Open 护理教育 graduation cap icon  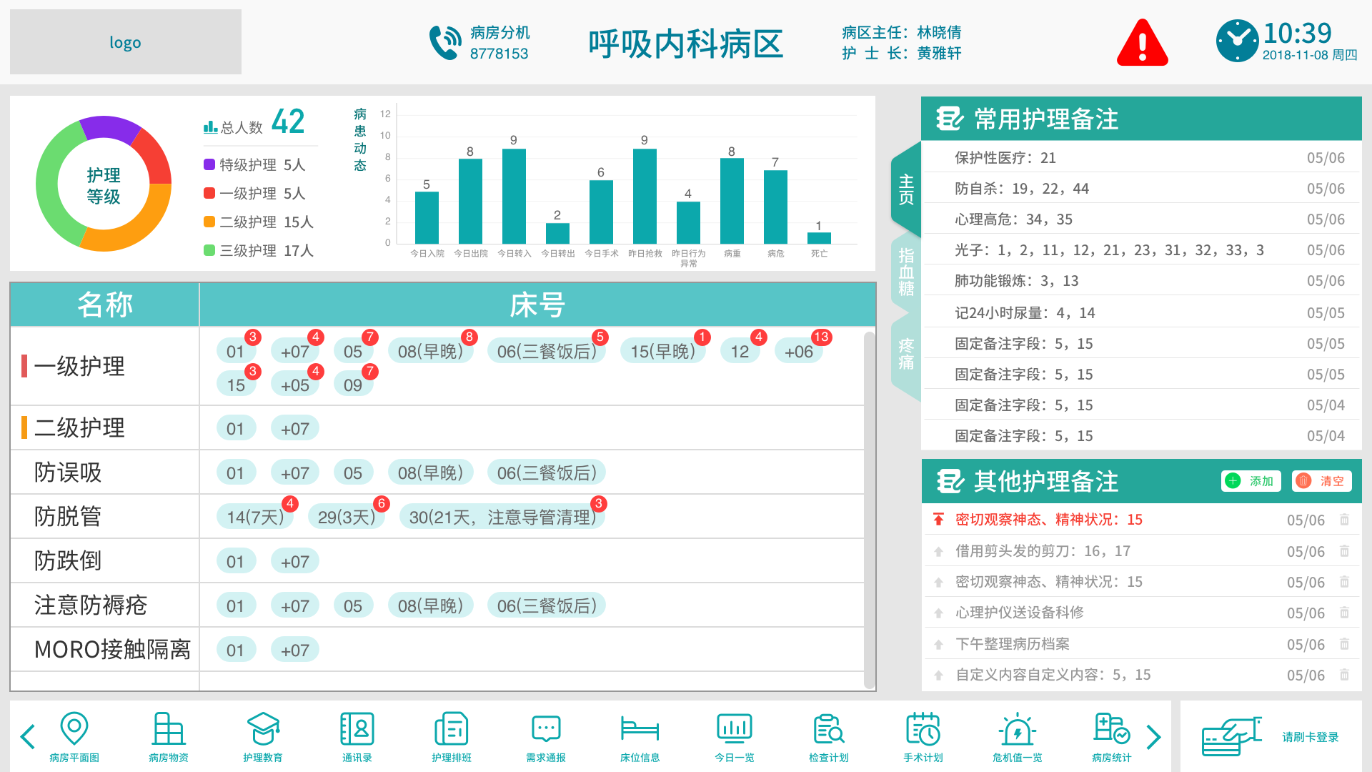point(263,728)
